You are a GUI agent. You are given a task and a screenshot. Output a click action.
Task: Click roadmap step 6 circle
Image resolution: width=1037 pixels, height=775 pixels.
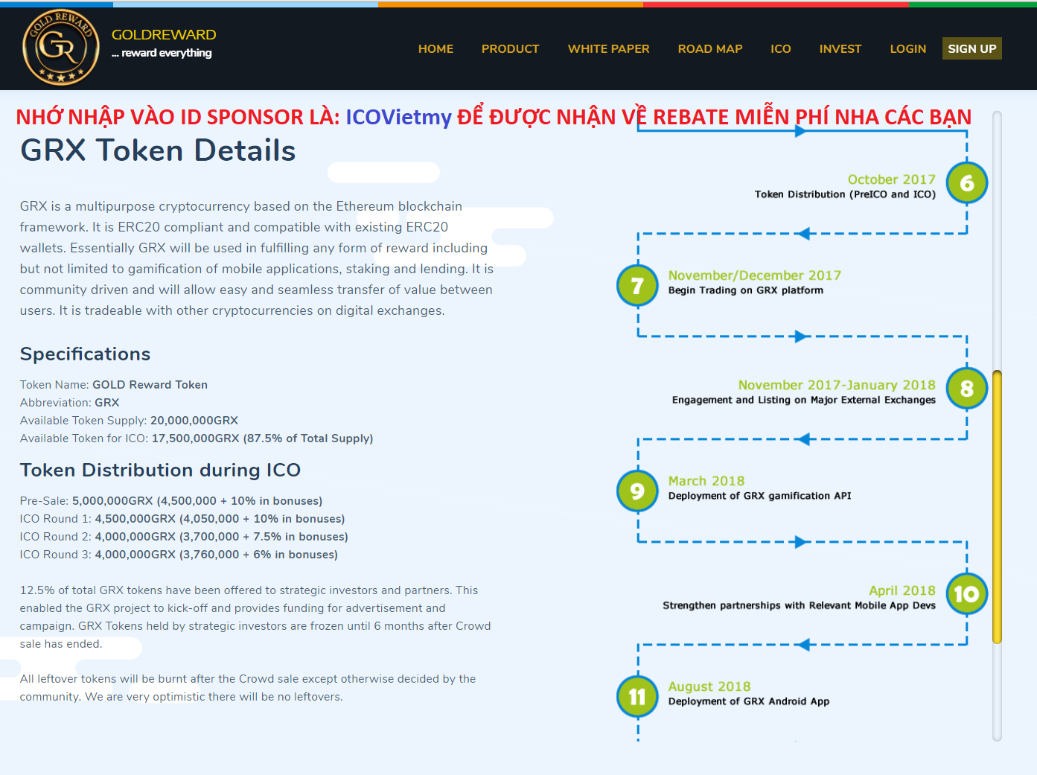click(966, 183)
